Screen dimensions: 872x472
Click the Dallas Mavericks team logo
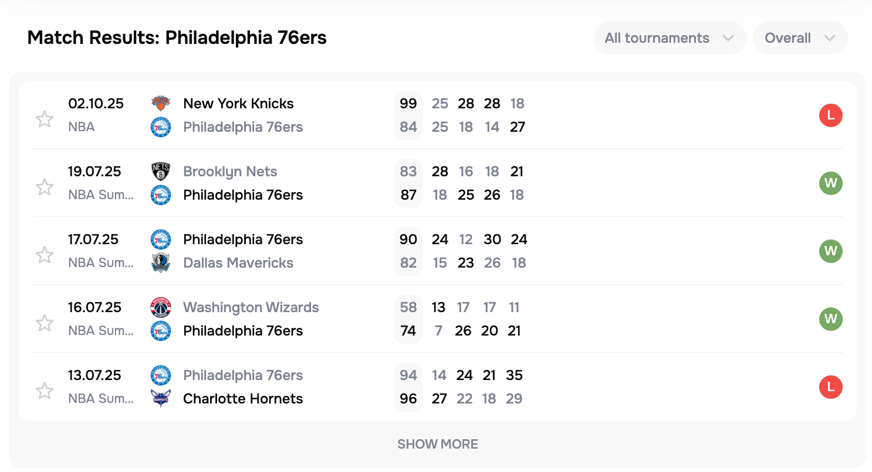[161, 263]
